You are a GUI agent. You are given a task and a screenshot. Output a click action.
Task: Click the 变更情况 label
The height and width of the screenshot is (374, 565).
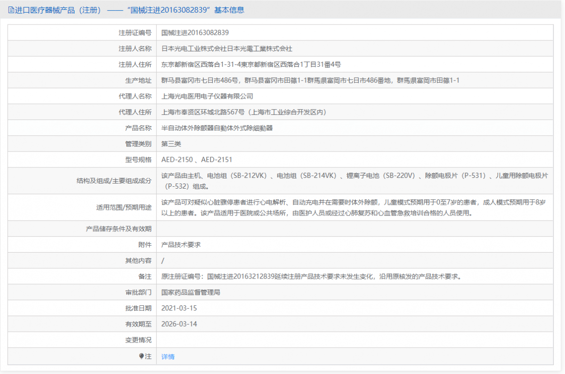[138, 340]
